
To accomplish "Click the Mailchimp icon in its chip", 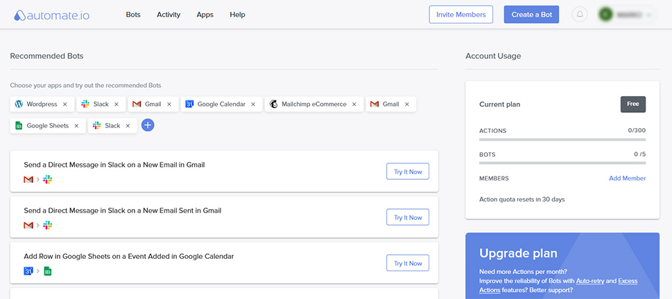I will pyautogui.click(x=273, y=104).
